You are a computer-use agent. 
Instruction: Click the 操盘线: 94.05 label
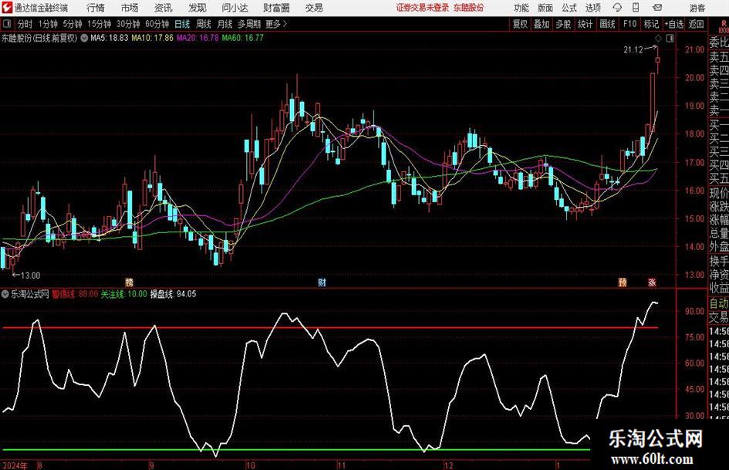tap(173, 294)
